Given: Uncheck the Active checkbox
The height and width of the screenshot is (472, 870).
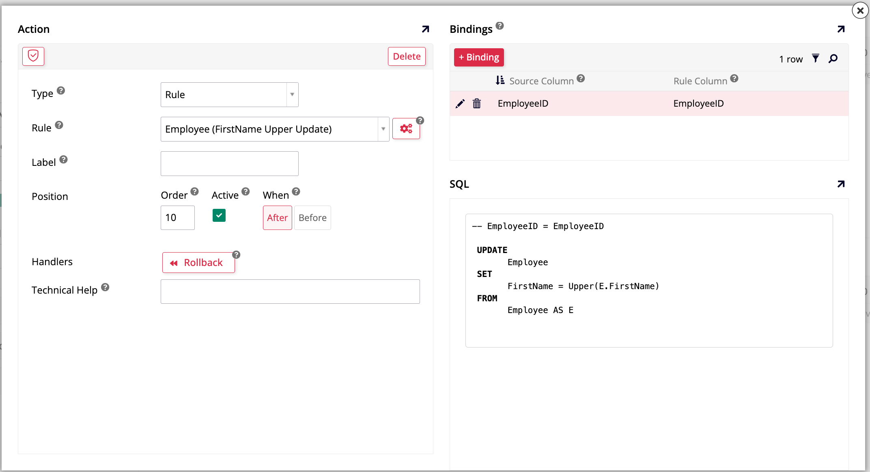Looking at the screenshot, I should [x=219, y=215].
